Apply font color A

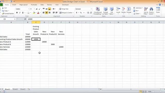[38, 13]
